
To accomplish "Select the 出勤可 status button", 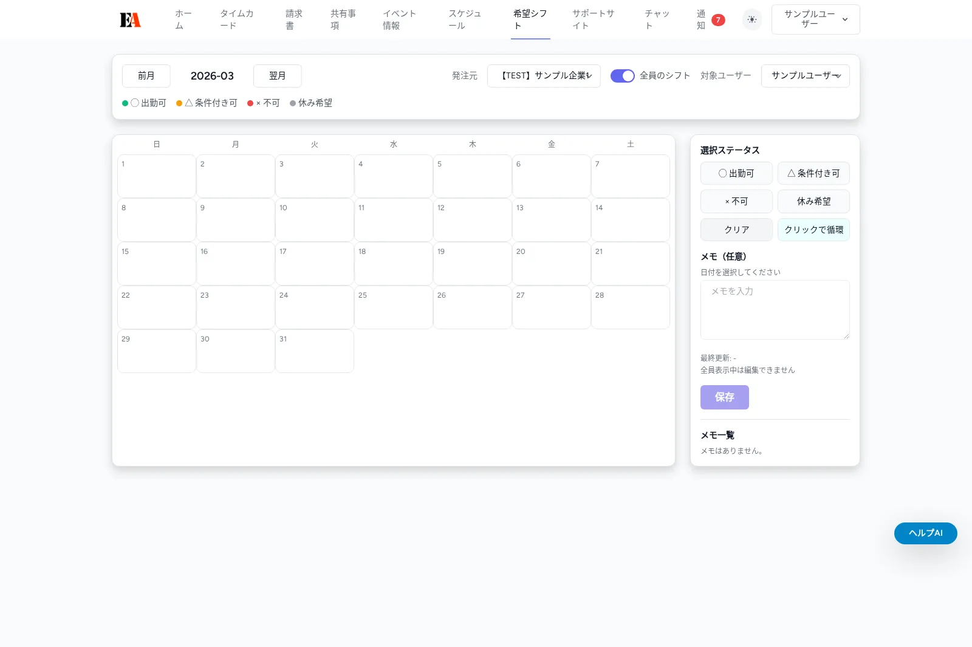I will coord(736,173).
